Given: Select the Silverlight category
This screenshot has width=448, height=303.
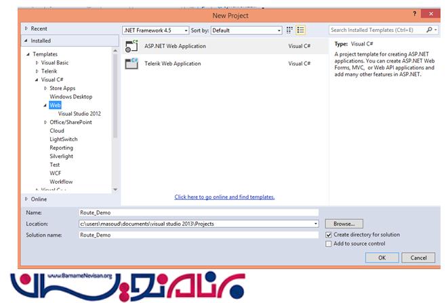Looking at the screenshot, I should tap(62, 156).
